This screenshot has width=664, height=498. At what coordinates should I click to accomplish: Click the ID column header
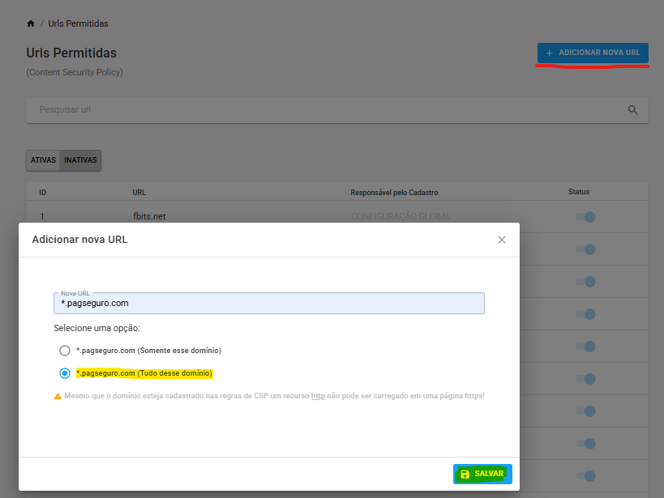click(42, 193)
